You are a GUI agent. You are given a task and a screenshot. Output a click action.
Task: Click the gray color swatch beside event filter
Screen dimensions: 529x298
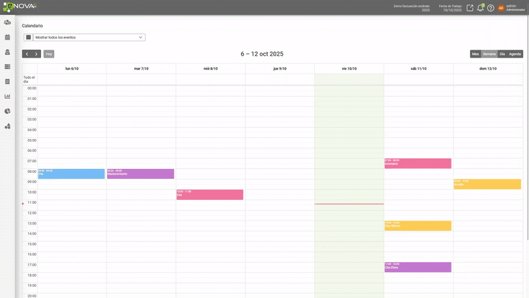tap(28, 38)
